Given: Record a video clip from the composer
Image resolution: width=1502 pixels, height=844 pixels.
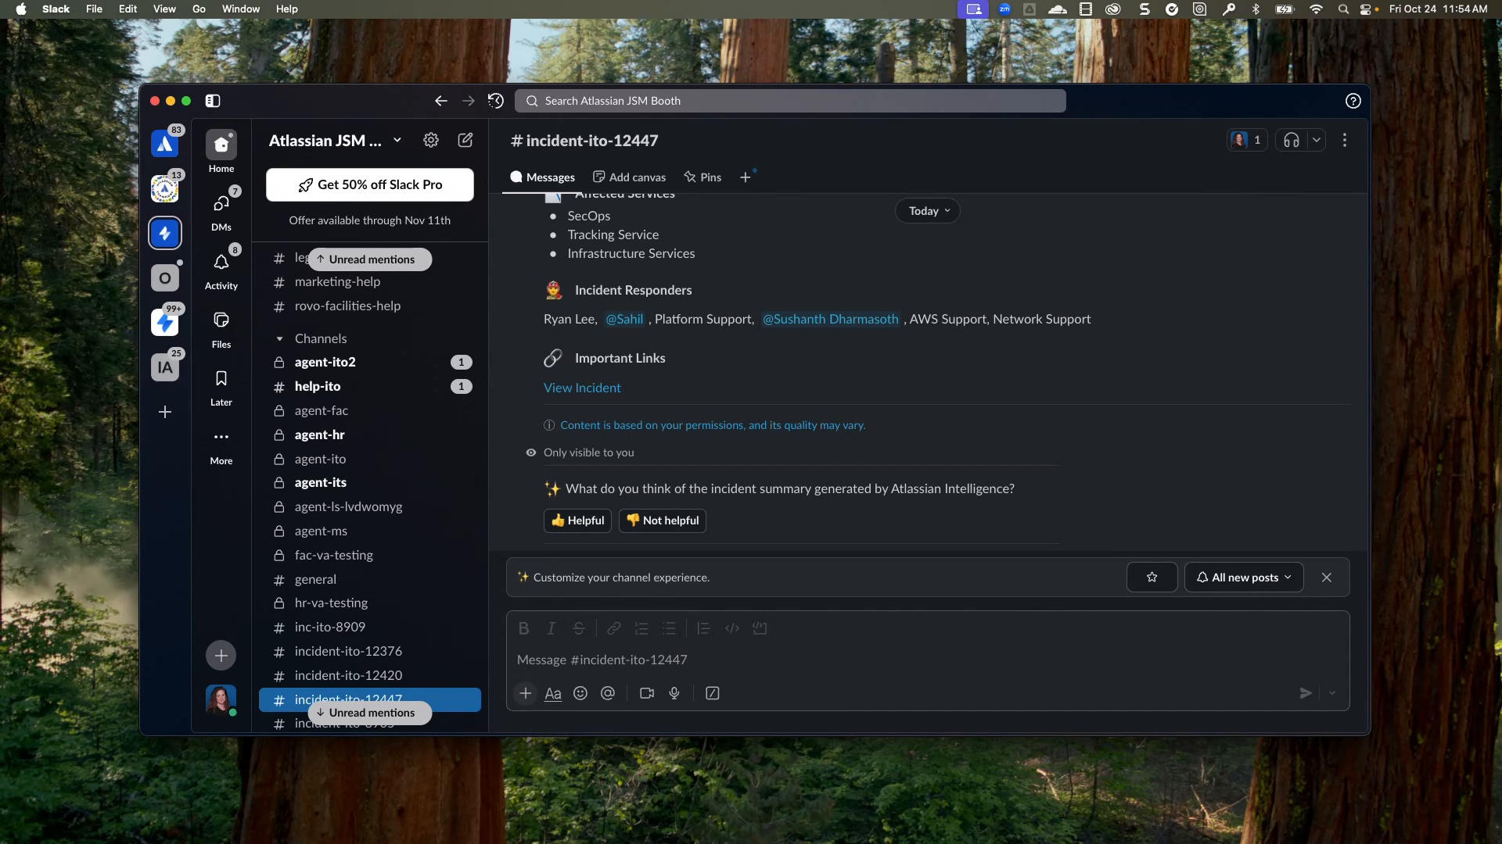Looking at the screenshot, I should 646,693.
